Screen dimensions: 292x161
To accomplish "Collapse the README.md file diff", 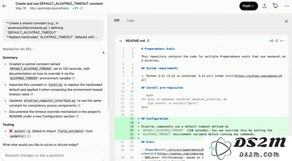I will tap(121, 41).
